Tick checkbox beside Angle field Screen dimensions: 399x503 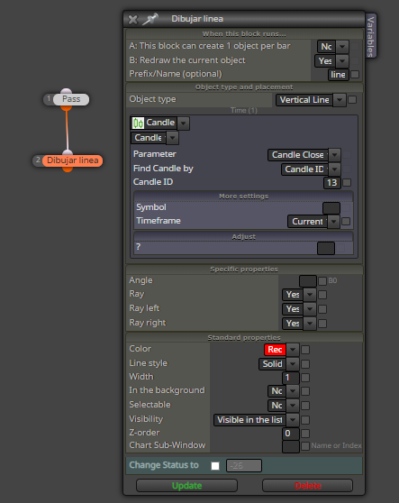[322, 281]
